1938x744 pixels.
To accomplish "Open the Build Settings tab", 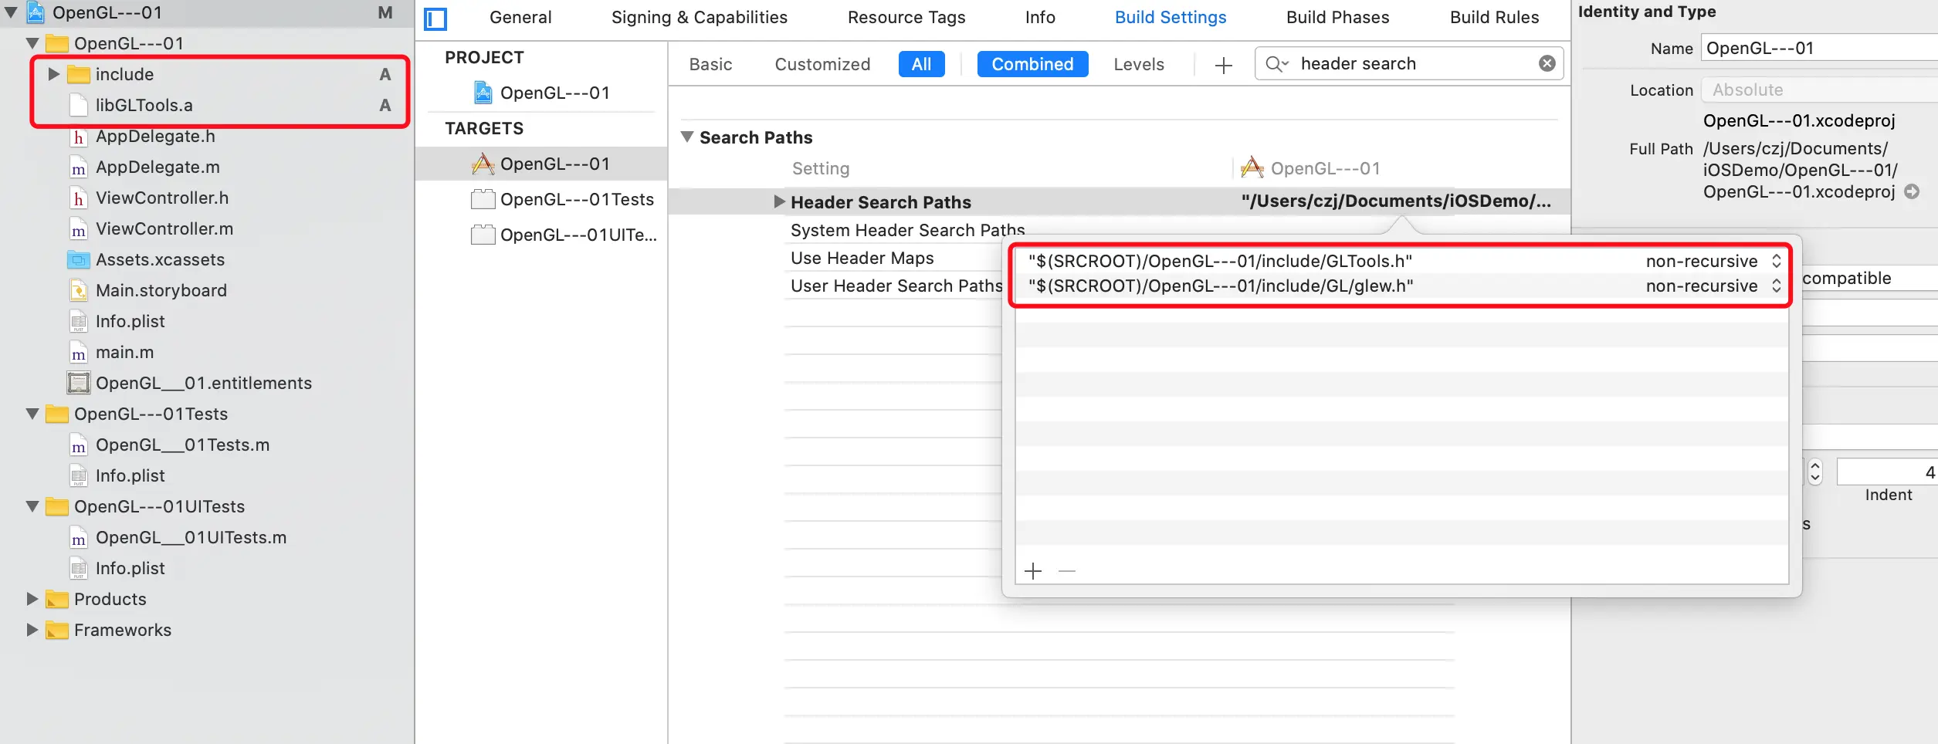I will tap(1171, 18).
